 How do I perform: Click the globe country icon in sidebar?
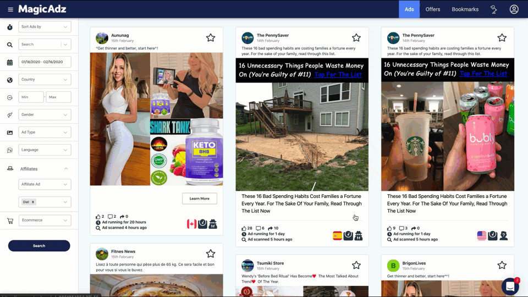click(10, 80)
